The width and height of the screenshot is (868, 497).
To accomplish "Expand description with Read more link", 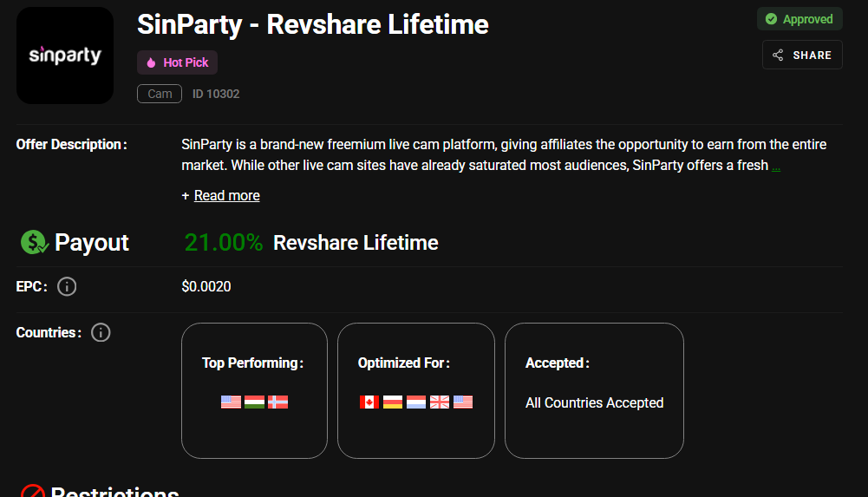I will (227, 195).
